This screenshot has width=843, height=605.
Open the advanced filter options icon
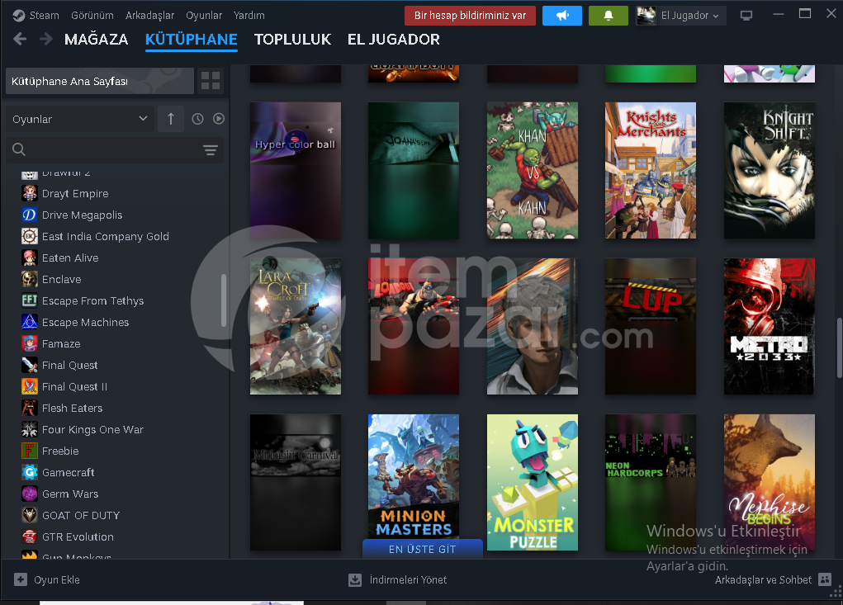click(x=211, y=150)
